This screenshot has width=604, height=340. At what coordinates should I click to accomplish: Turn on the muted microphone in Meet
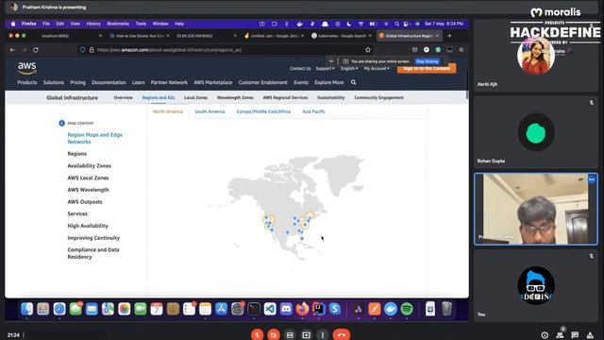[258, 334]
